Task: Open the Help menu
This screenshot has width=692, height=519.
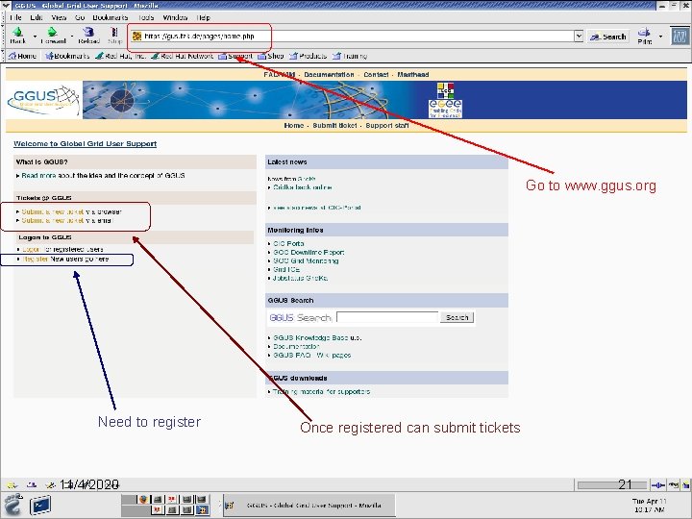Action: point(204,17)
